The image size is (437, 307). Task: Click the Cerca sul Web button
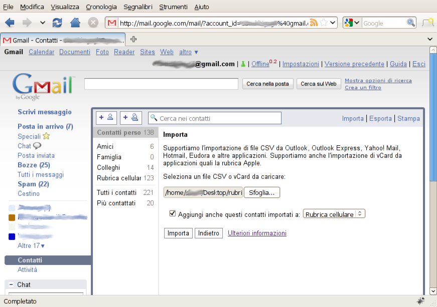[319, 84]
